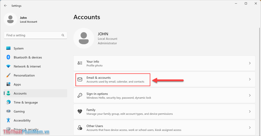The height and width of the screenshot is (136, 261).
Task: Click the Accessibility figure icon
Action: click(8, 120)
